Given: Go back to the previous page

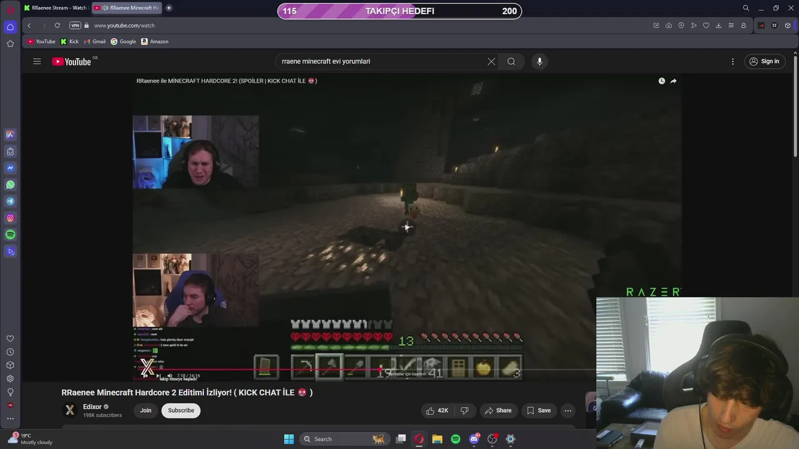Looking at the screenshot, I should point(29,26).
